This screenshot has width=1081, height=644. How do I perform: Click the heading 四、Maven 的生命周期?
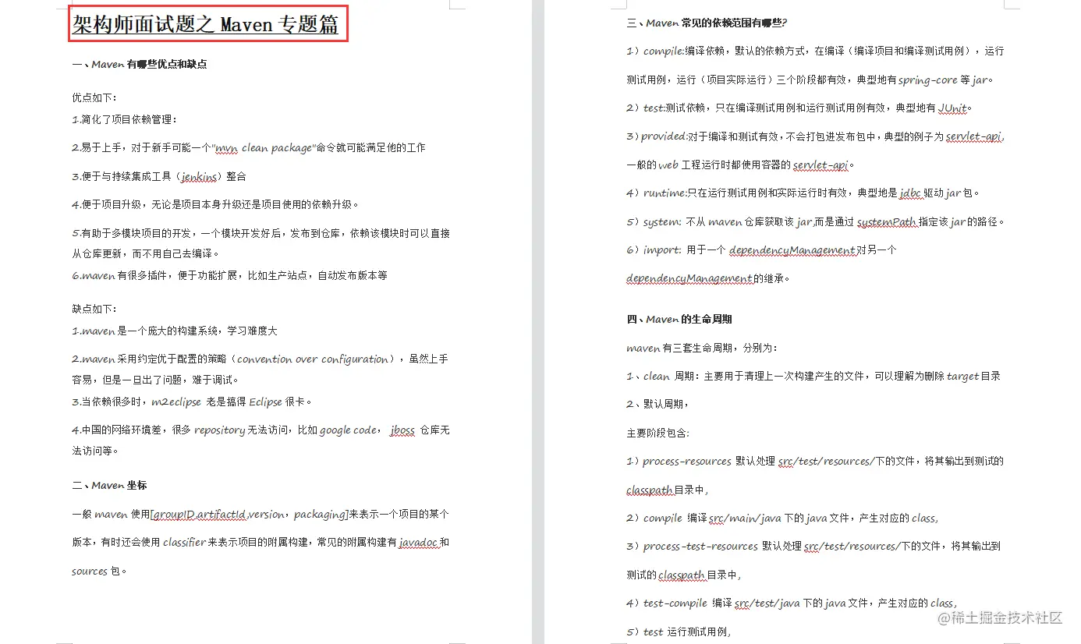[x=679, y=319]
